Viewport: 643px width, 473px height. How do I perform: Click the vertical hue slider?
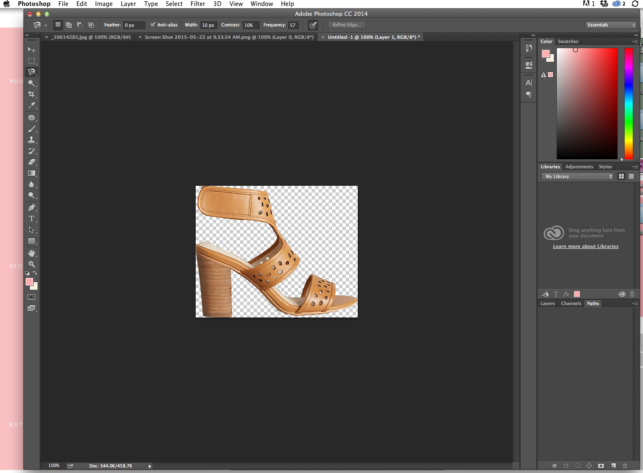click(629, 104)
